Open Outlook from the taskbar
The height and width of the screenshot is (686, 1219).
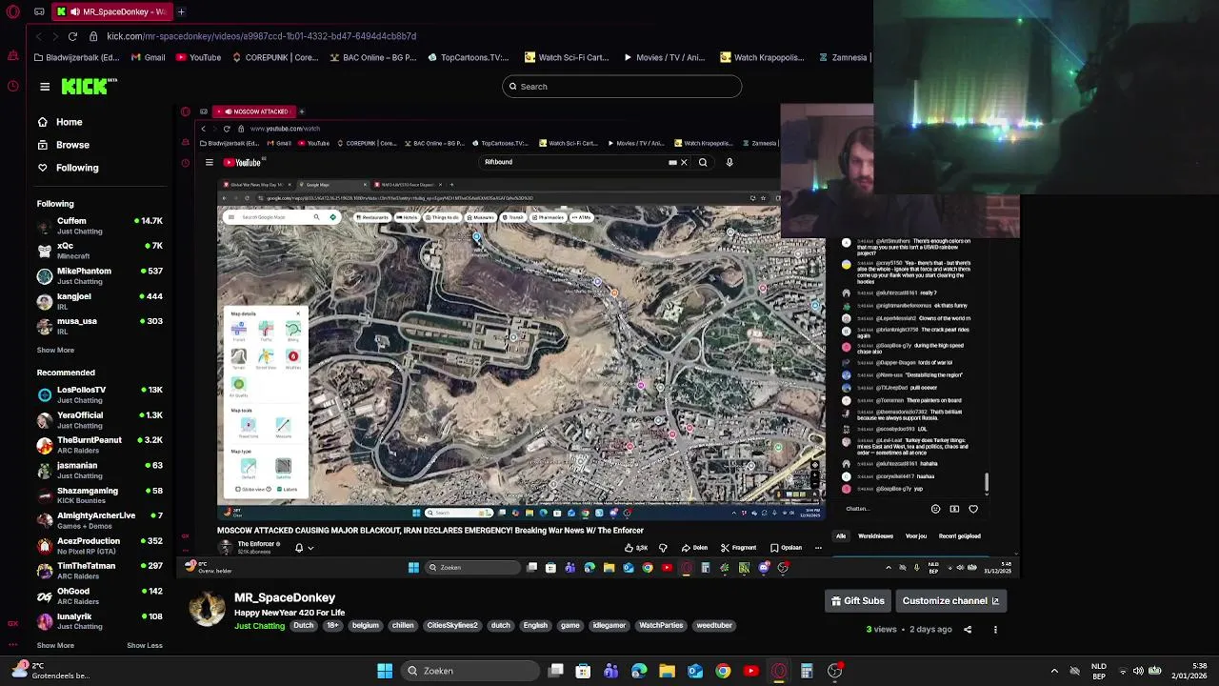click(695, 671)
